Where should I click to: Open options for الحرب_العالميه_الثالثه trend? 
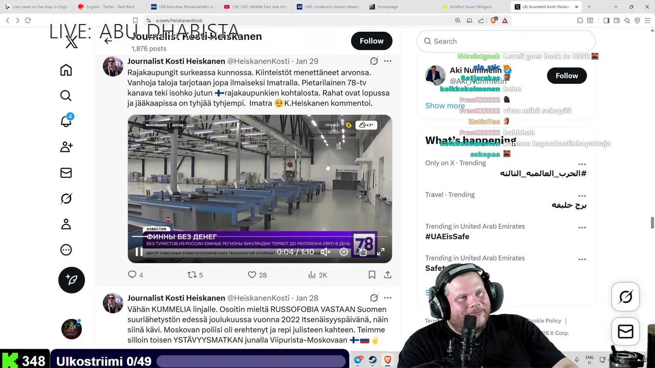click(582, 164)
